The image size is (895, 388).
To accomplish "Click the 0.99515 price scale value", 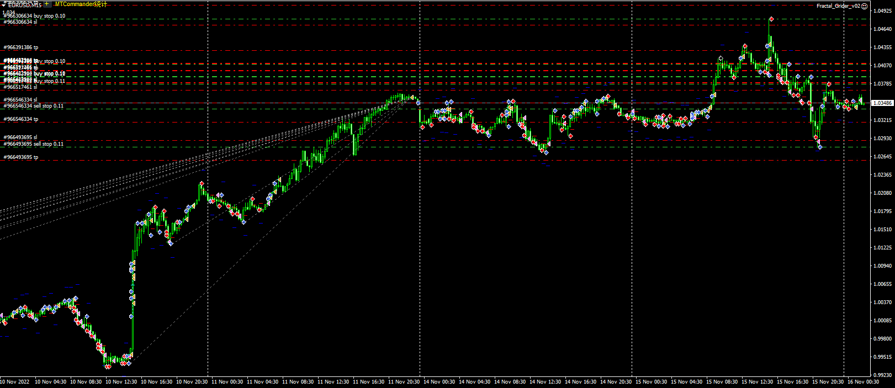I will [882, 357].
